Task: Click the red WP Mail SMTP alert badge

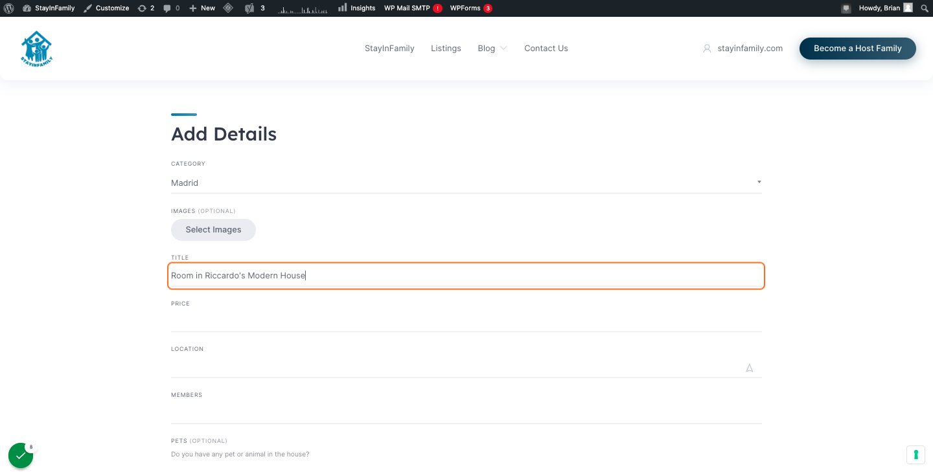Action: (437, 8)
